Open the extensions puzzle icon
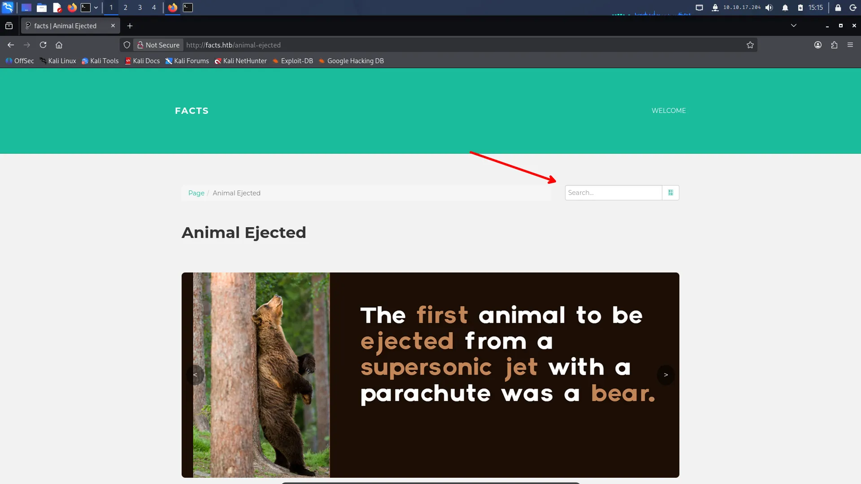Viewport: 861px width, 484px height. pyautogui.click(x=834, y=45)
